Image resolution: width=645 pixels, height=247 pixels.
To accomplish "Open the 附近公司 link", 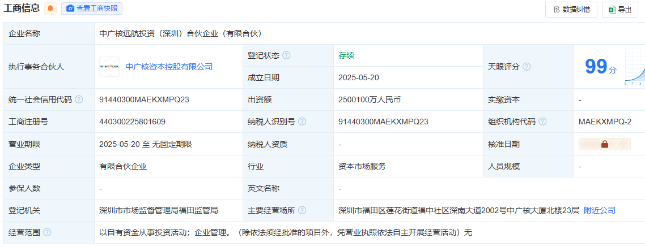I will 599,210.
